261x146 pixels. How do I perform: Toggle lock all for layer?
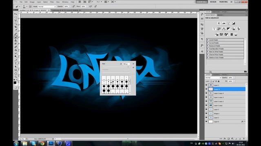click(219, 81)
